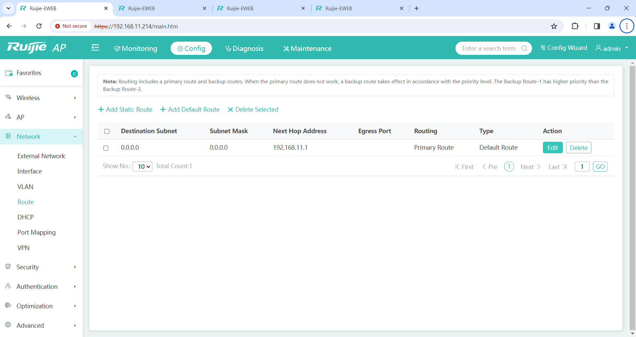Open the browser extensions puzzle icon
Screen dimensions: 636x337
click(x=575, y=26)
